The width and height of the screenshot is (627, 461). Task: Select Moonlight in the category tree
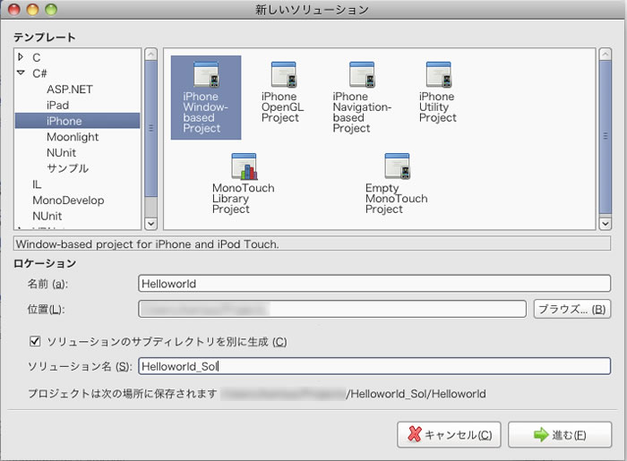73,137
